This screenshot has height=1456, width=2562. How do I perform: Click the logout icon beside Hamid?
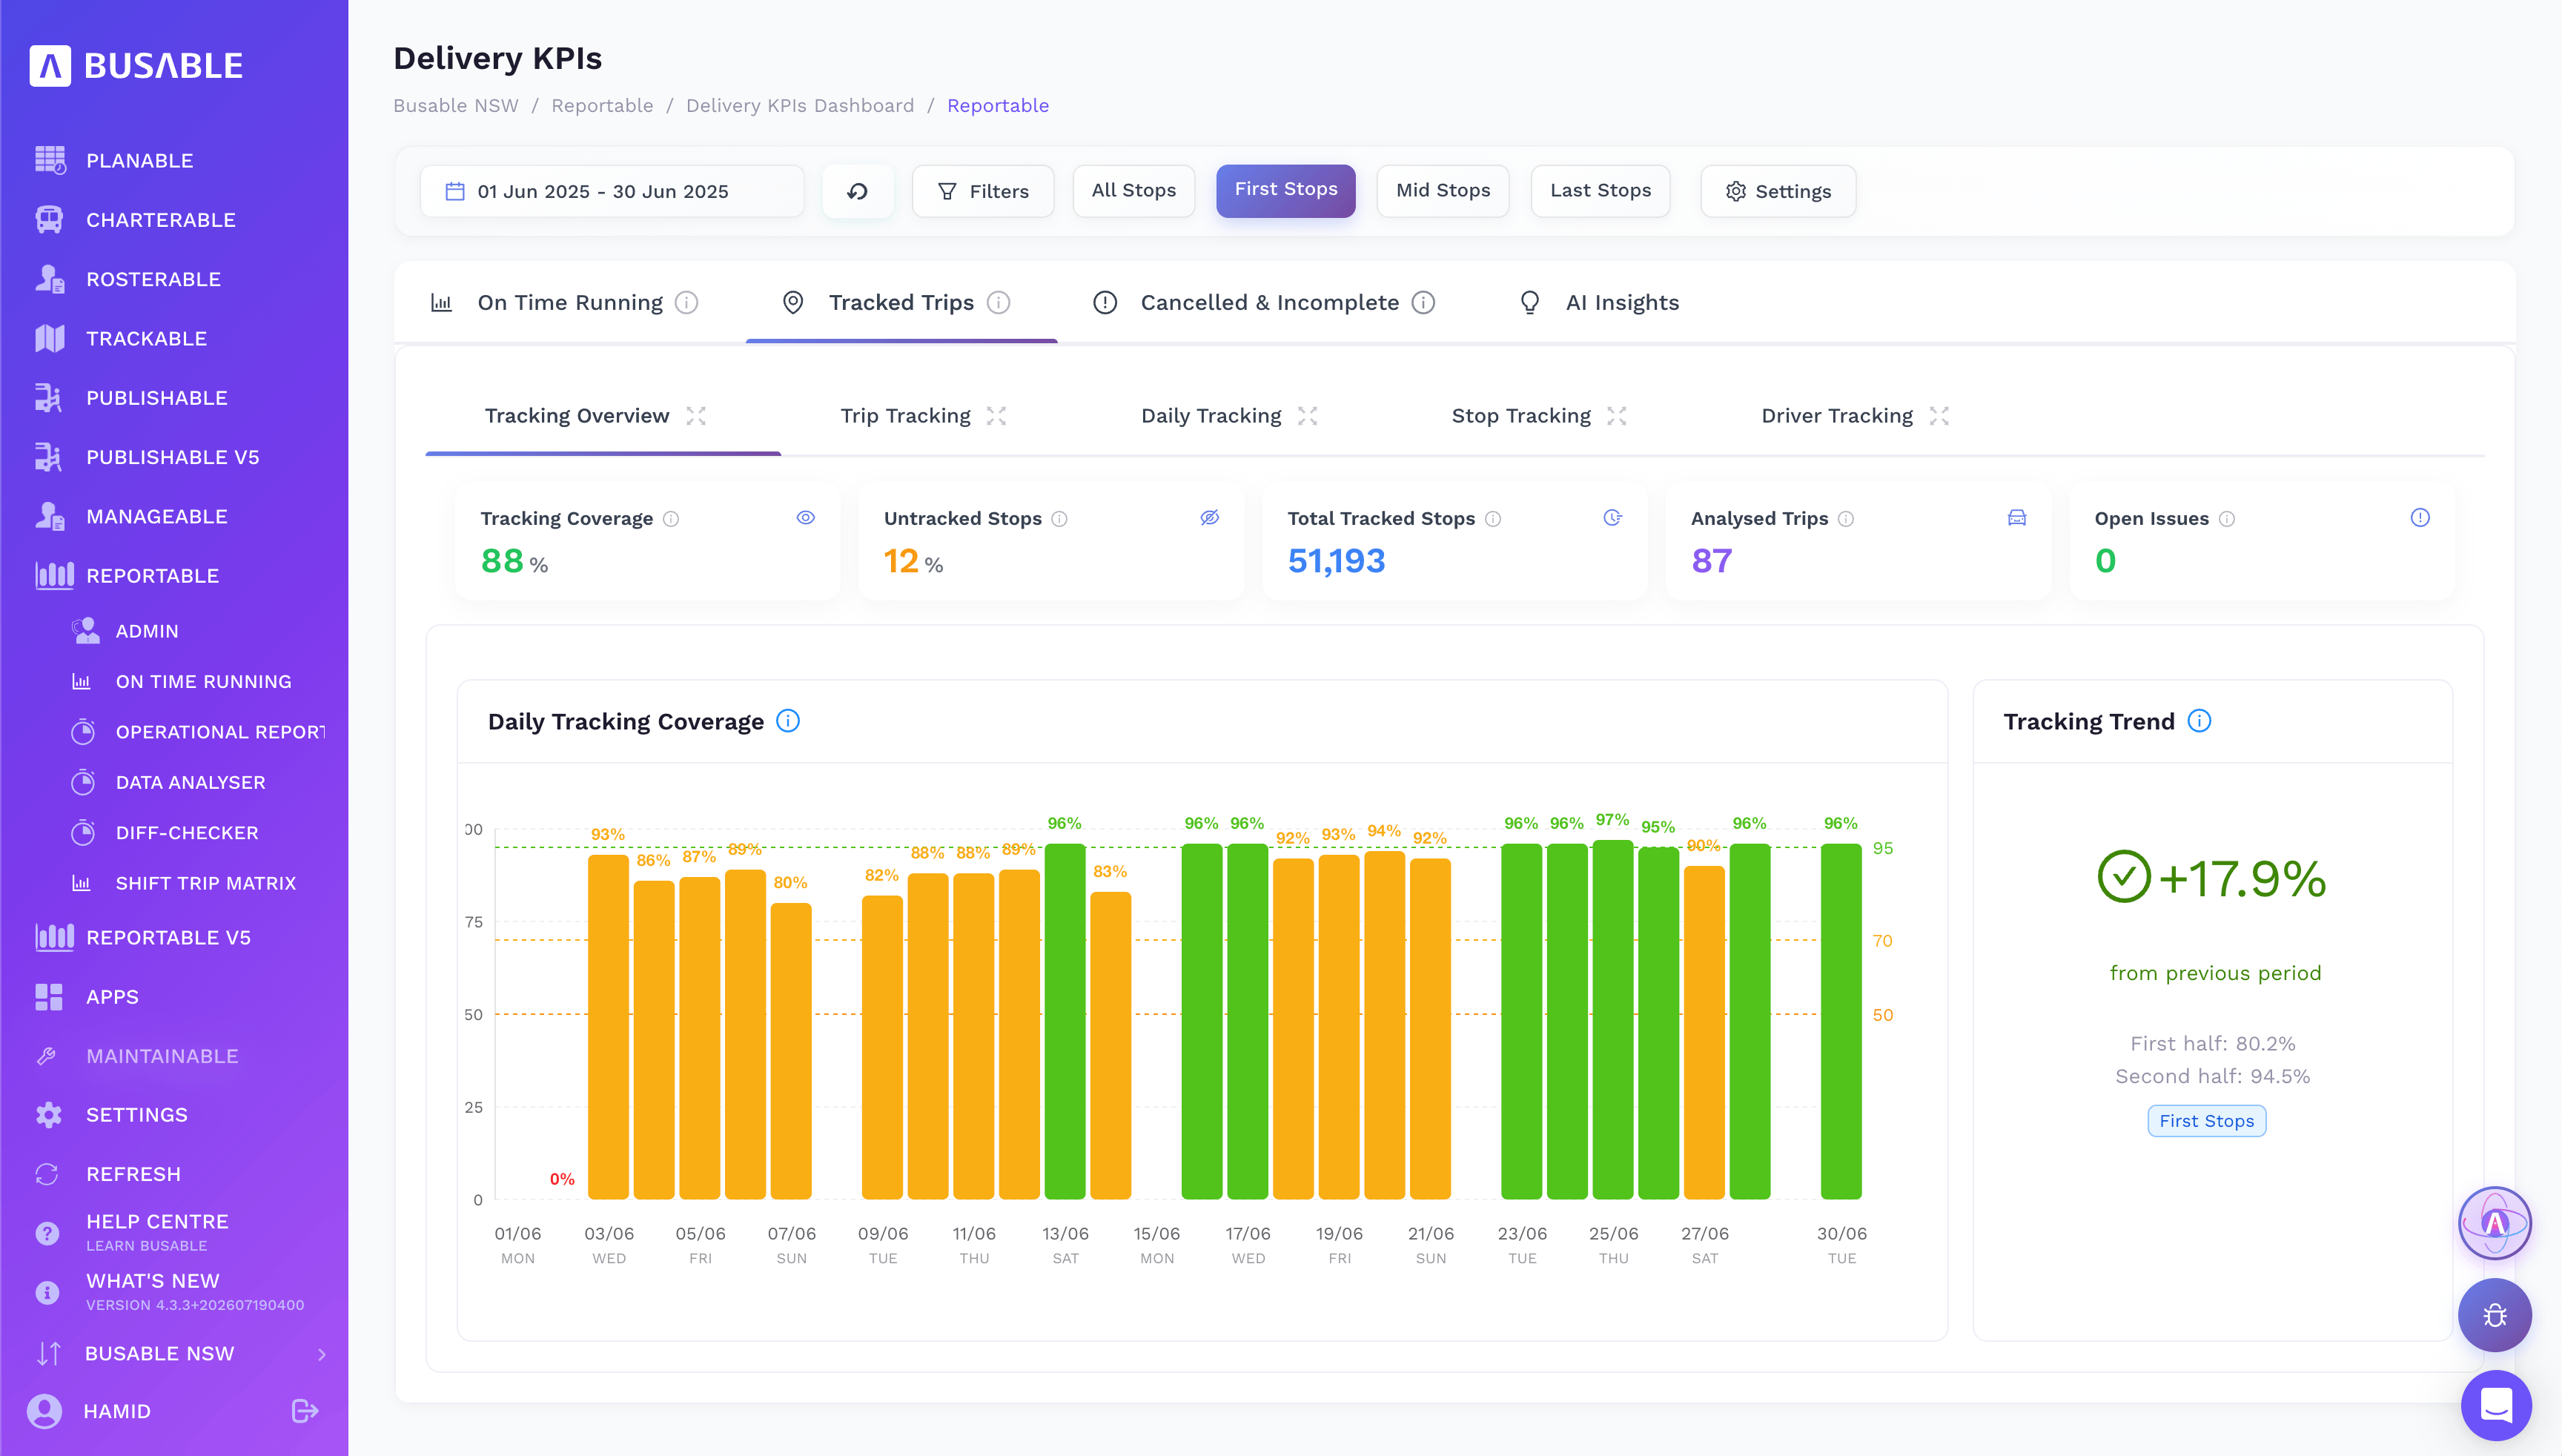pyautogui.click(x=305, y=1411)
